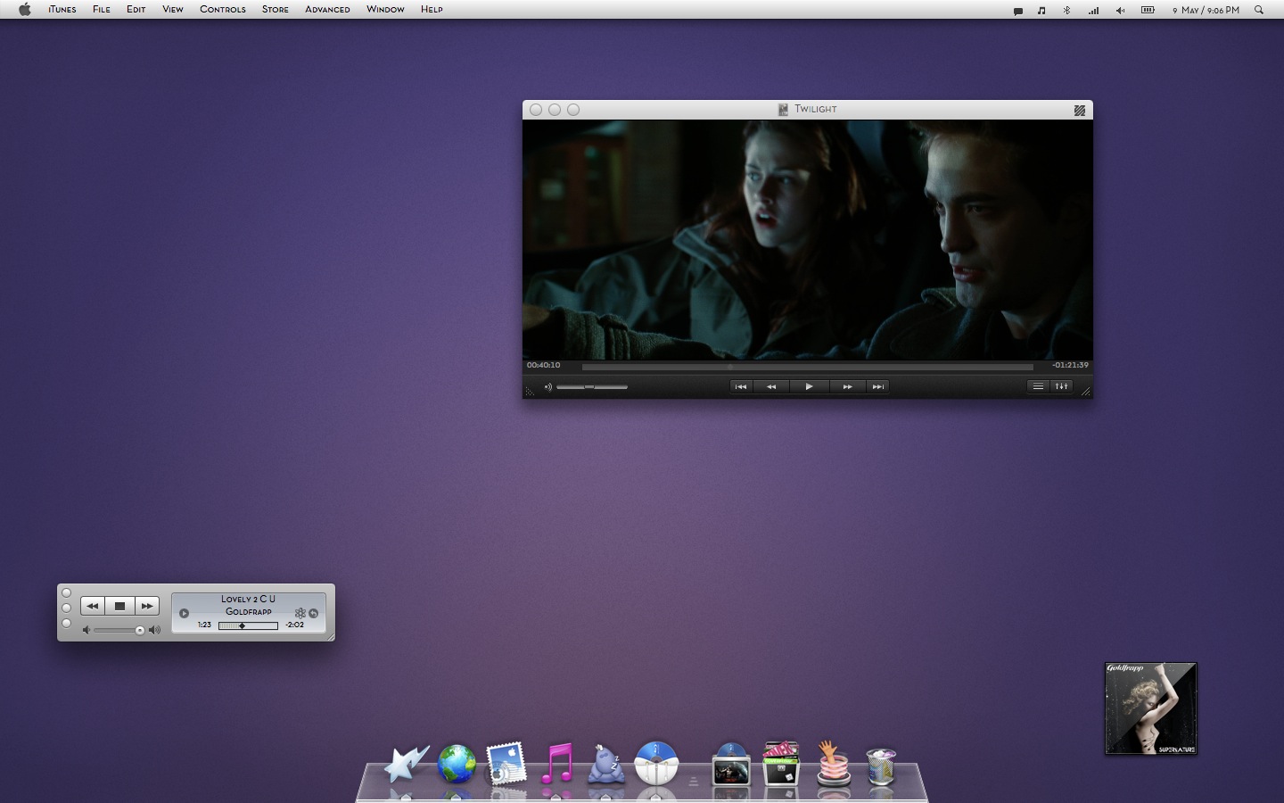
Task: Click the artist name Goldfrapp
Action: (248, 611)
